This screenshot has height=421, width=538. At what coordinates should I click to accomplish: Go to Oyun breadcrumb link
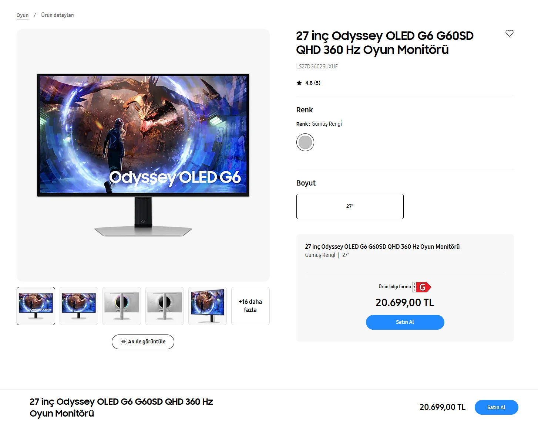click(23, 15)
